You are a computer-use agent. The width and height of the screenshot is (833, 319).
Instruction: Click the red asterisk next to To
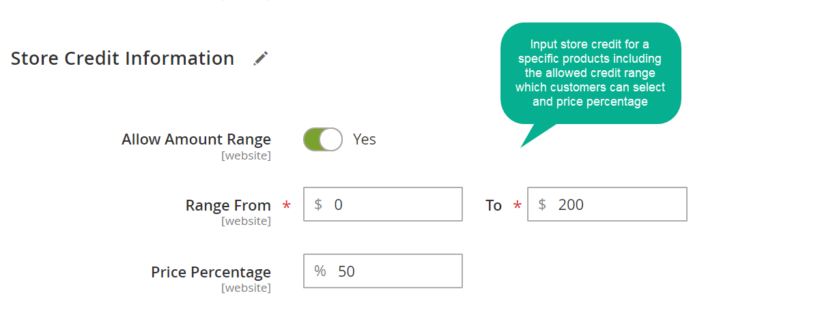(518, 205)
